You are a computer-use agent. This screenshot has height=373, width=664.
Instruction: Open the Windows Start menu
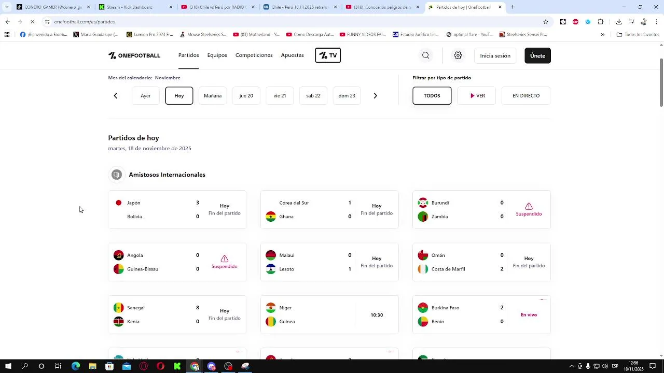pos(8,366)
